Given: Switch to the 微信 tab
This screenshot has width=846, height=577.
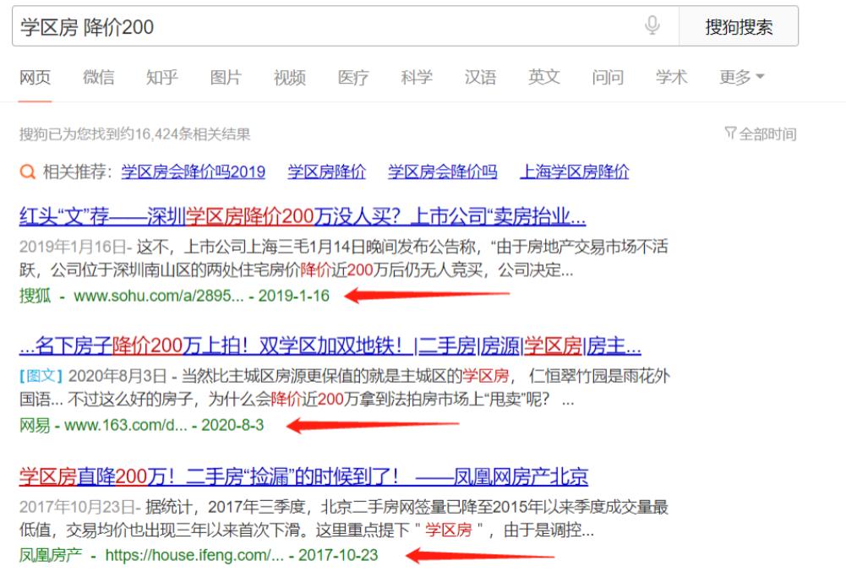Looking at the screenshot, I should coord(99,77).
